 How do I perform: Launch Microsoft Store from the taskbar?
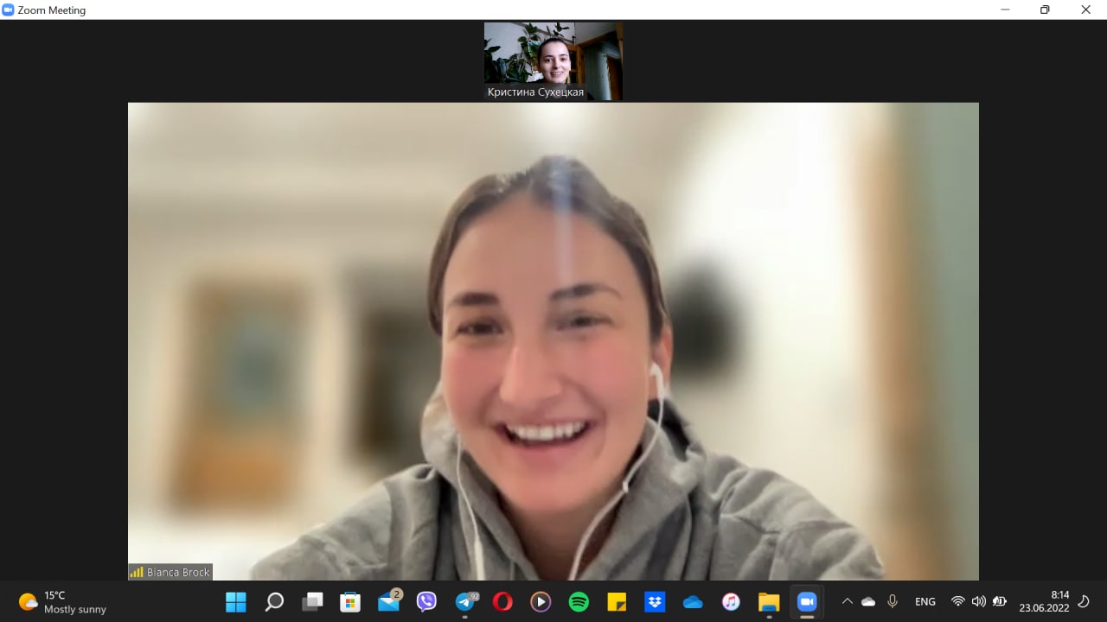[350, 602]
